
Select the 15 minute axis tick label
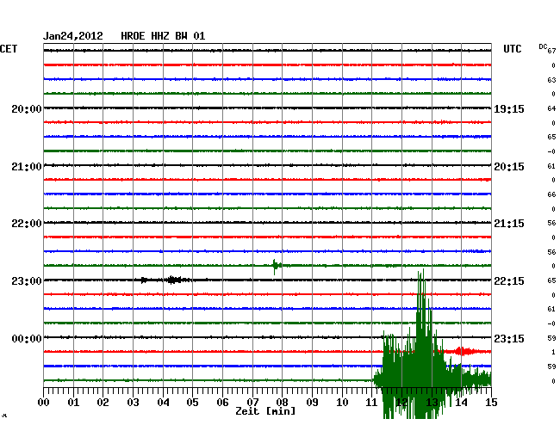[x=491, y=402]
